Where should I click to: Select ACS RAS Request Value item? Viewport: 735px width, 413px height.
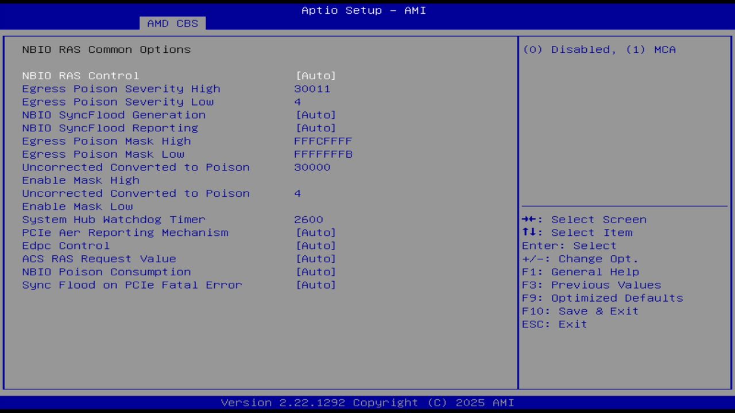point(99,259)
